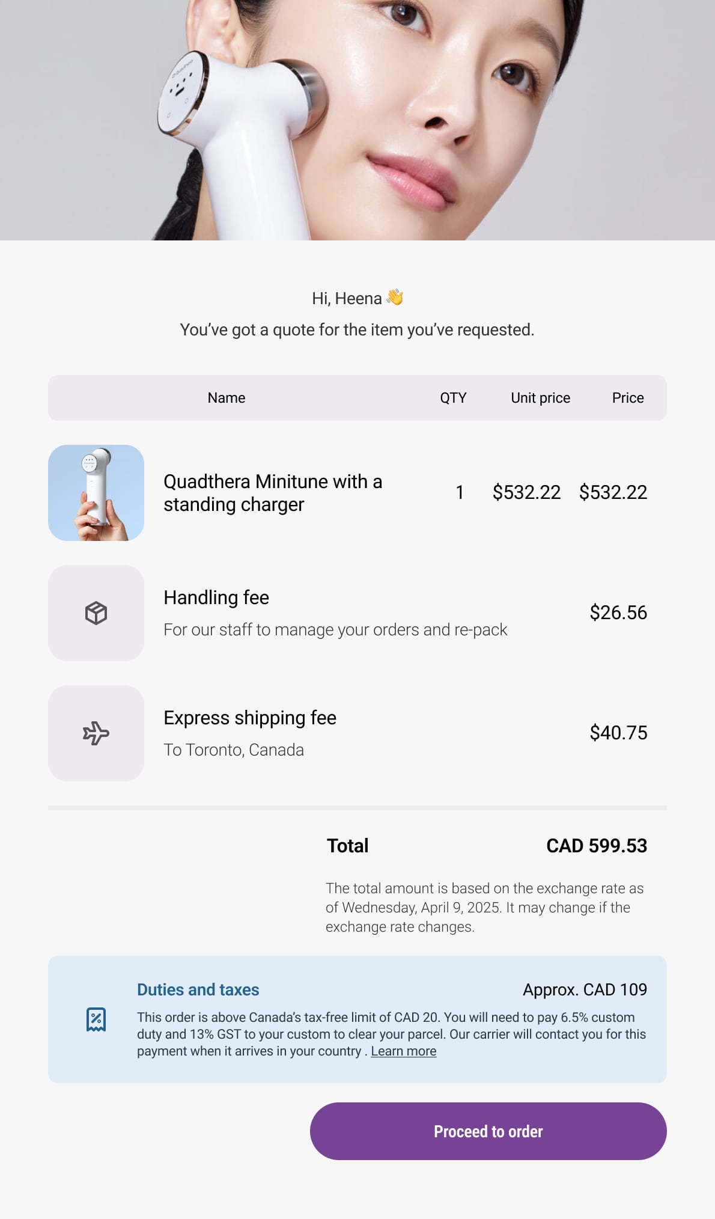This screenshot has height=1219, width=715.
Task: Click the handling fee package box icon
Action: [x=96, y=613]
